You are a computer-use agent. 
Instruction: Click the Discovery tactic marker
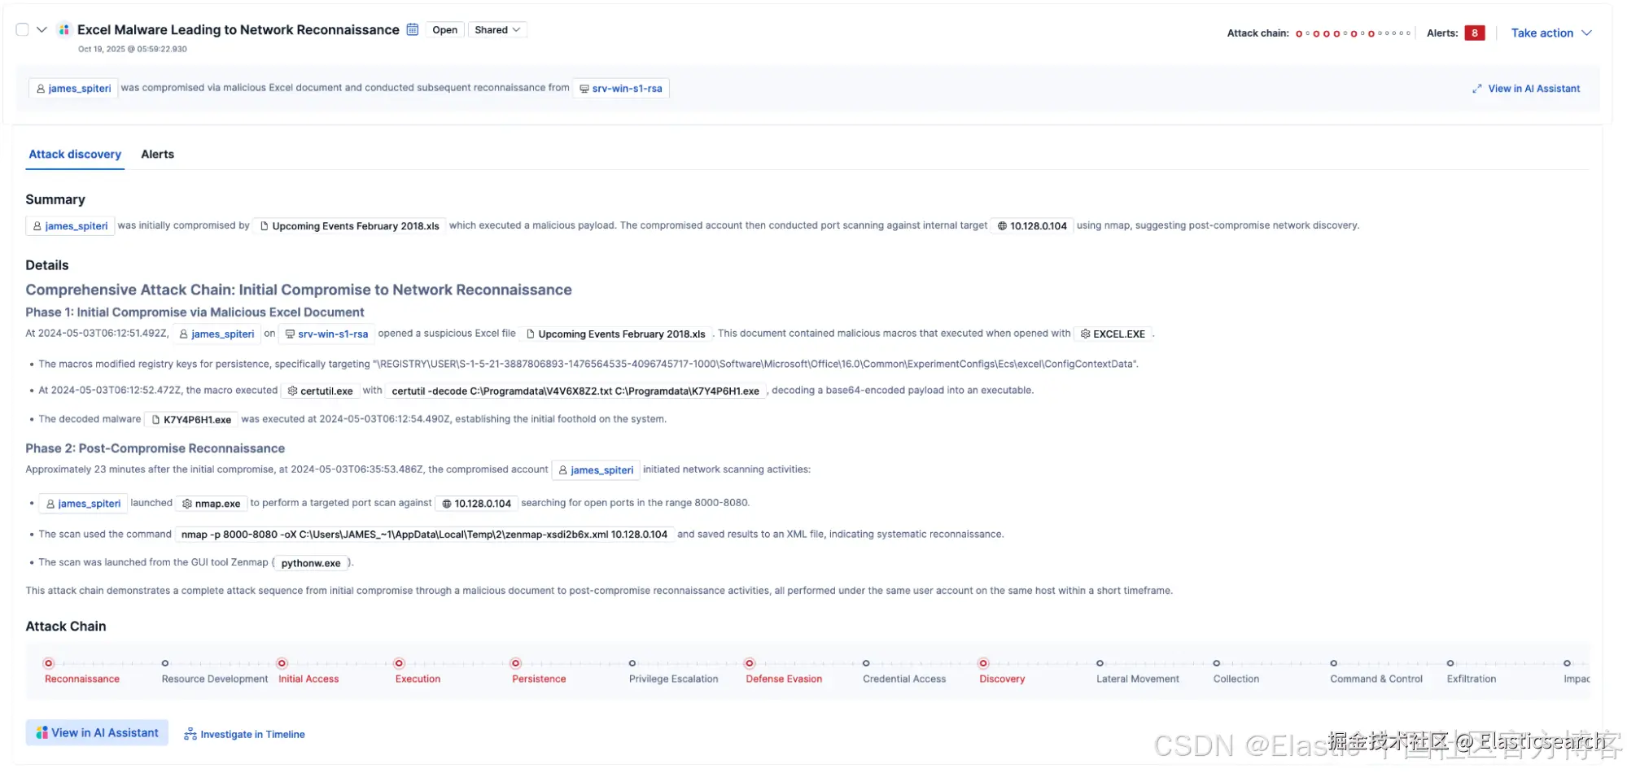click(983, 663)
